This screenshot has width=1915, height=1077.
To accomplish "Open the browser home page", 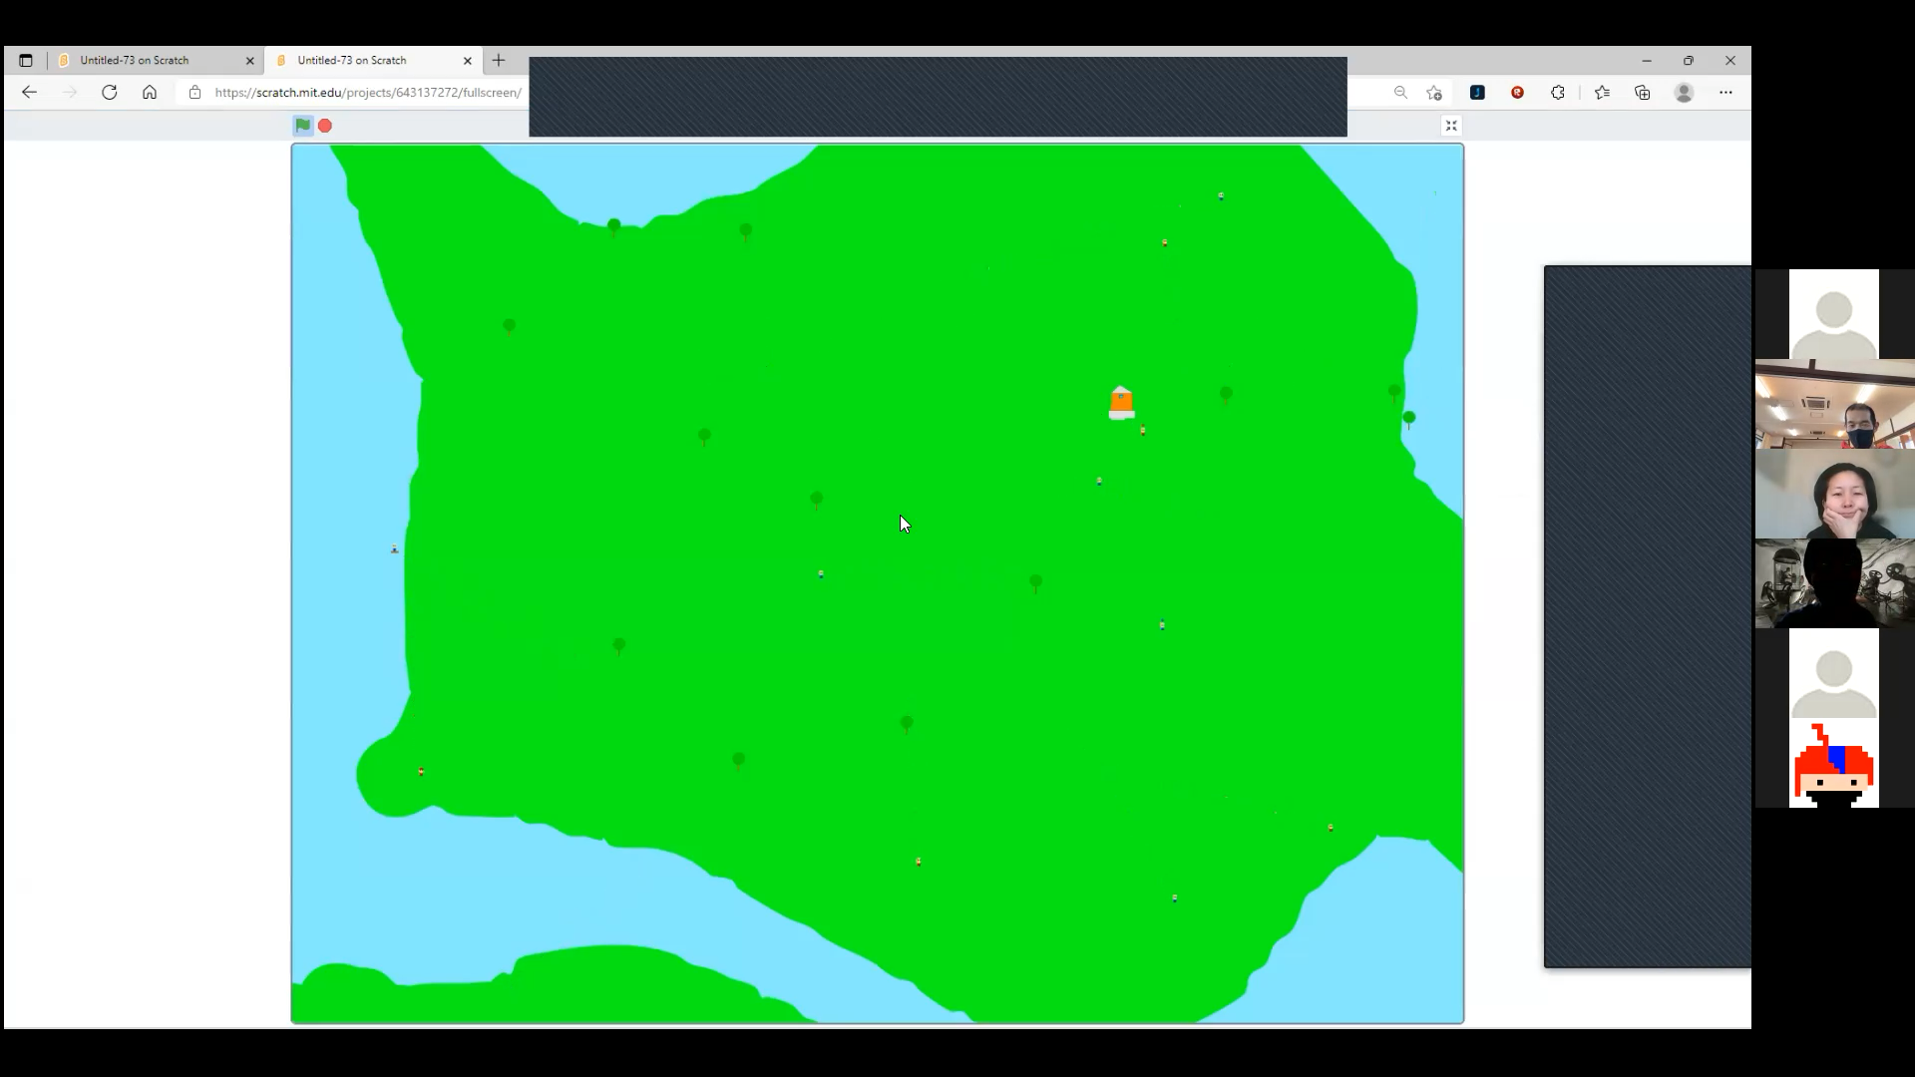I will (x=150, y=92).
